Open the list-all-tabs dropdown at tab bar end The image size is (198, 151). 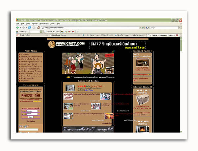(x=181, y=35)
